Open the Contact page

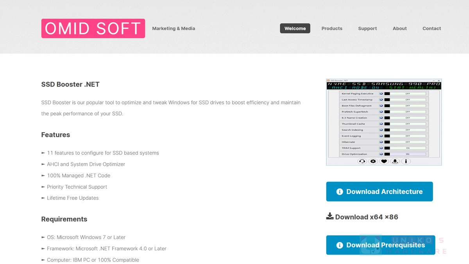(431, 29)
